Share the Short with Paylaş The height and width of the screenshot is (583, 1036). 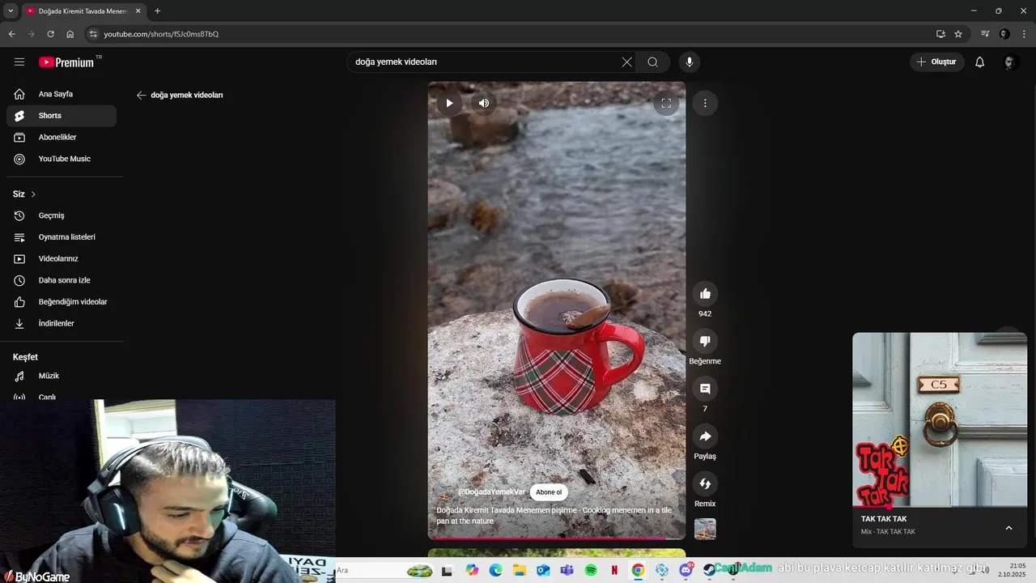click(x=705, y=436)
